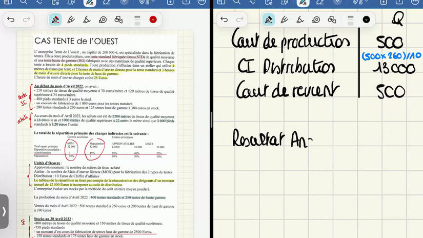Choose eraser in right window top bar
The height and width of the screenshot is (238, 423).
pyautogui.click(x=320, y=2)
